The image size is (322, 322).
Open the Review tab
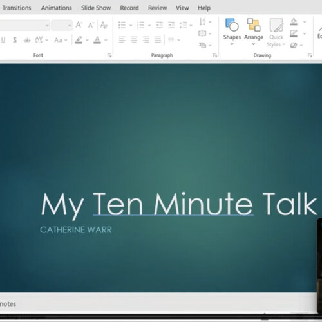tap(157, 8)
